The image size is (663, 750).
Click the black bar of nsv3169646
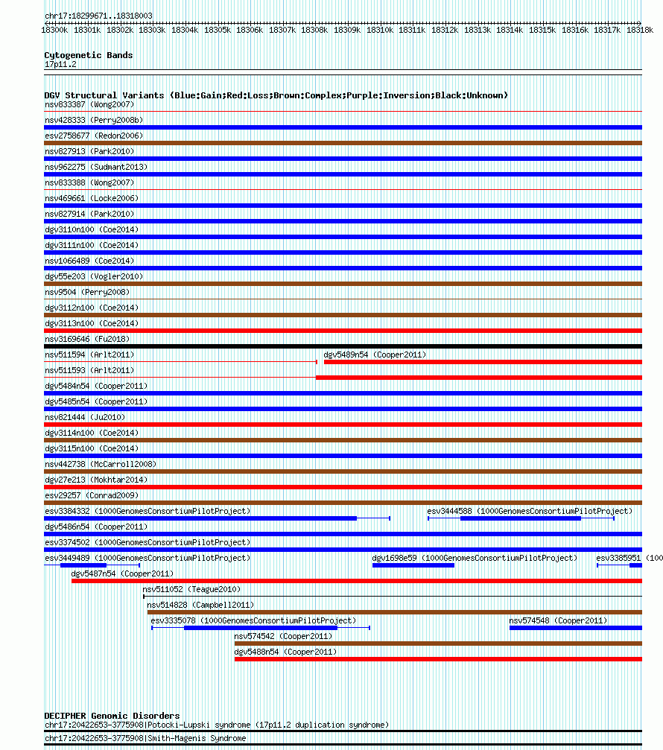coord(343,346)
